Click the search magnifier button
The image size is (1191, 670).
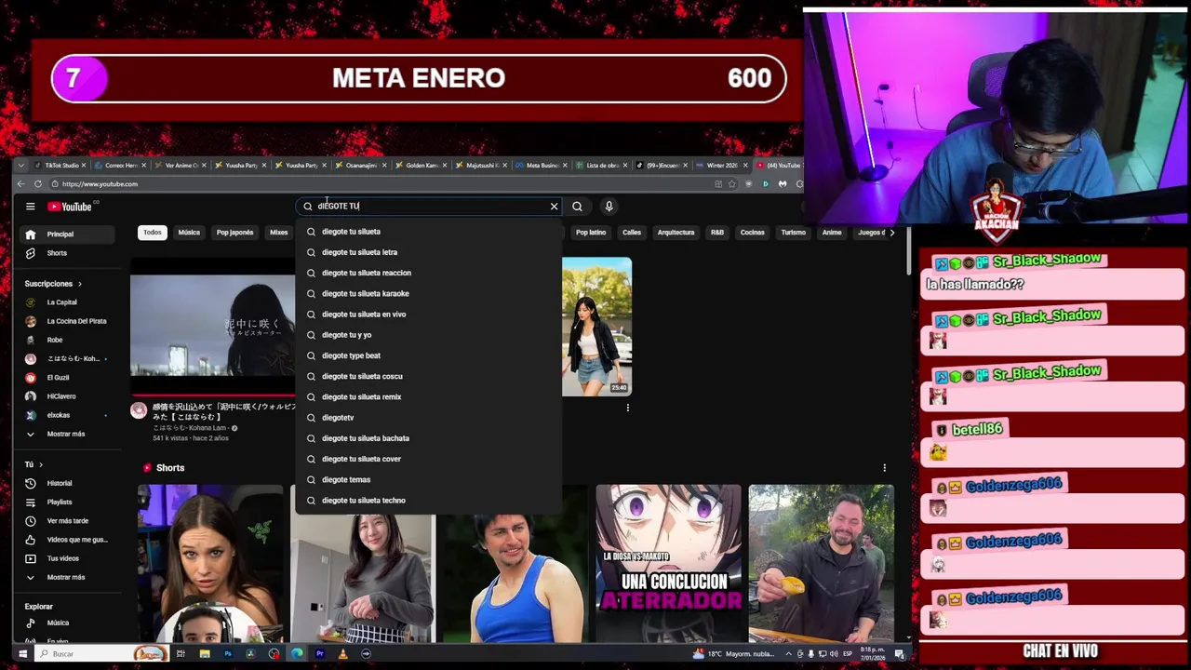coord(577,207)
